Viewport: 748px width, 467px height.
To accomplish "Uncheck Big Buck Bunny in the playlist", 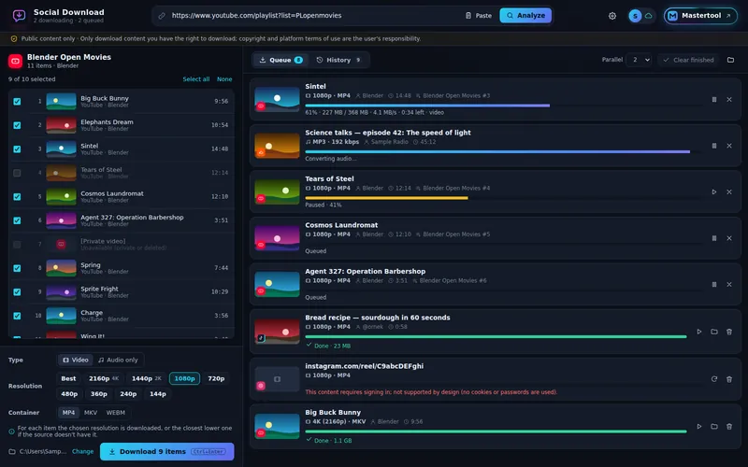I will point(17,102).
